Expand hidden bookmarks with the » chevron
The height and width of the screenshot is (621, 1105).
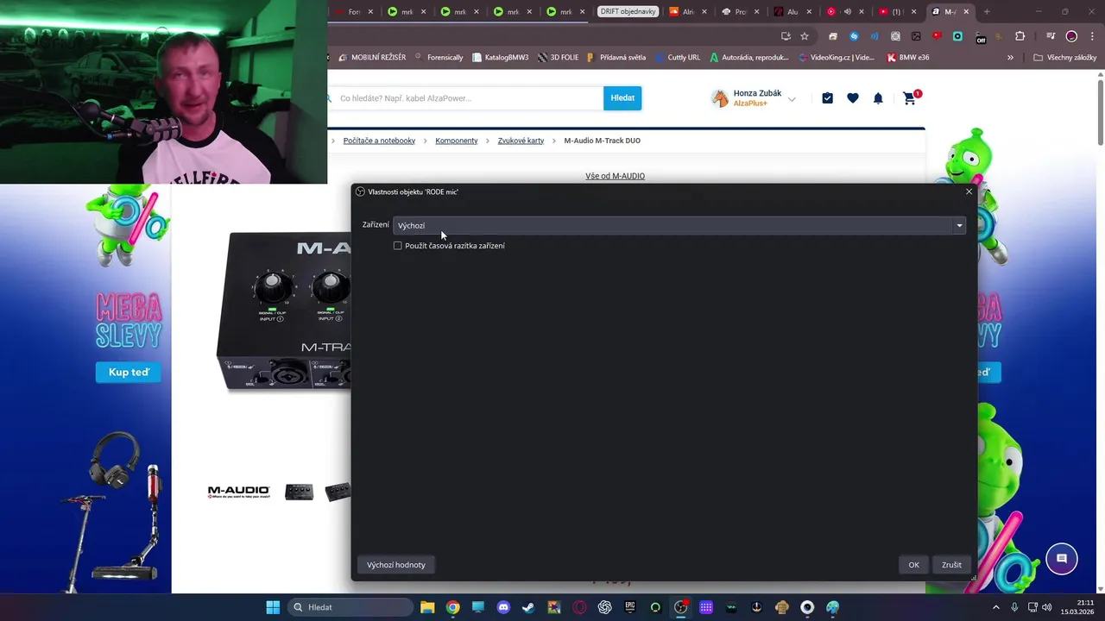tap(1010, 58)
